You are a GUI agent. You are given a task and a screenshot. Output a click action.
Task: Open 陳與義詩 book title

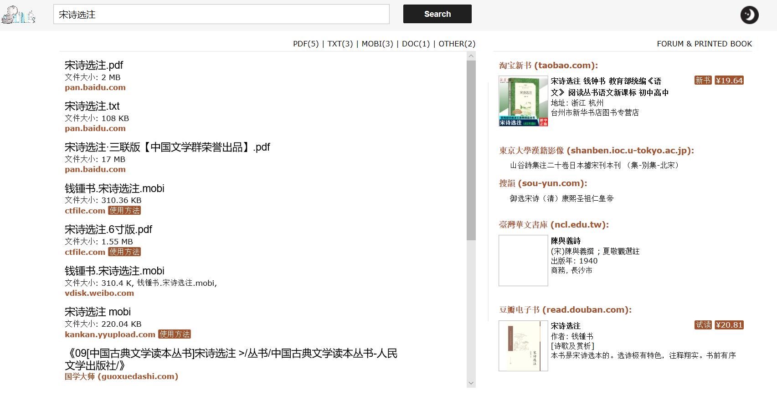click(x=566, y=241)
